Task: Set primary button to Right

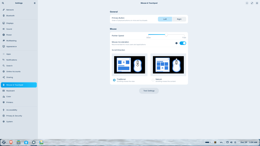Action: click(179, 19)
